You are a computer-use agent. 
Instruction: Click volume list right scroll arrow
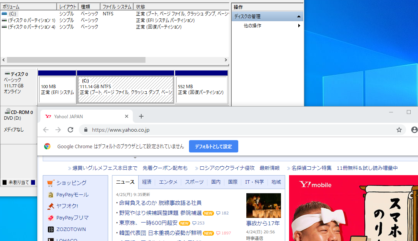[226, 60]
